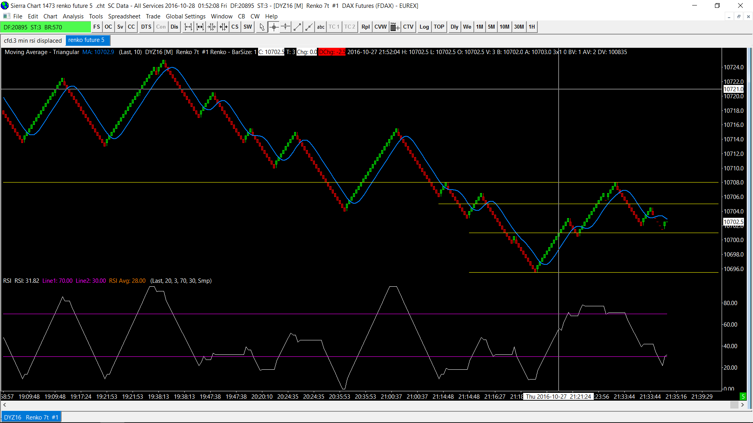Switch to cfd.3 min rsi displaced tab
Screen dimensions: 753x423
pyautogui.click(x=33, y=40)
